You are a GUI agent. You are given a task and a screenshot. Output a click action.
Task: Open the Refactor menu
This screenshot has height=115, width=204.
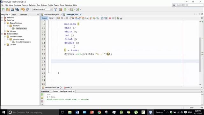pyautogui.click(x=32, y=5)
